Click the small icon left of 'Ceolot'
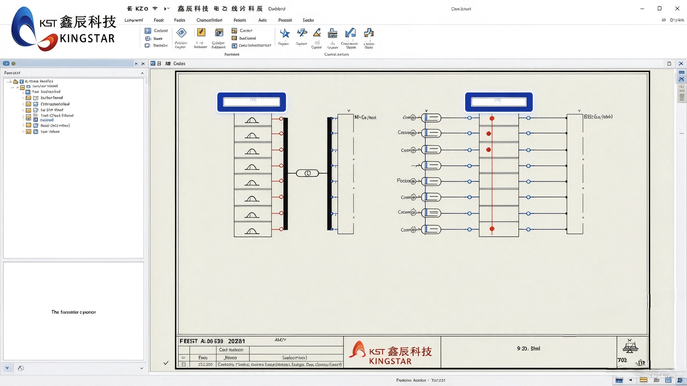Screen dimensions: 687x386 pyautogui.click(x=234, y=30)
